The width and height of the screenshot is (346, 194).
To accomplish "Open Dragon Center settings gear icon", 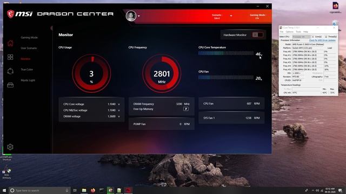I will tap(10, 147).
